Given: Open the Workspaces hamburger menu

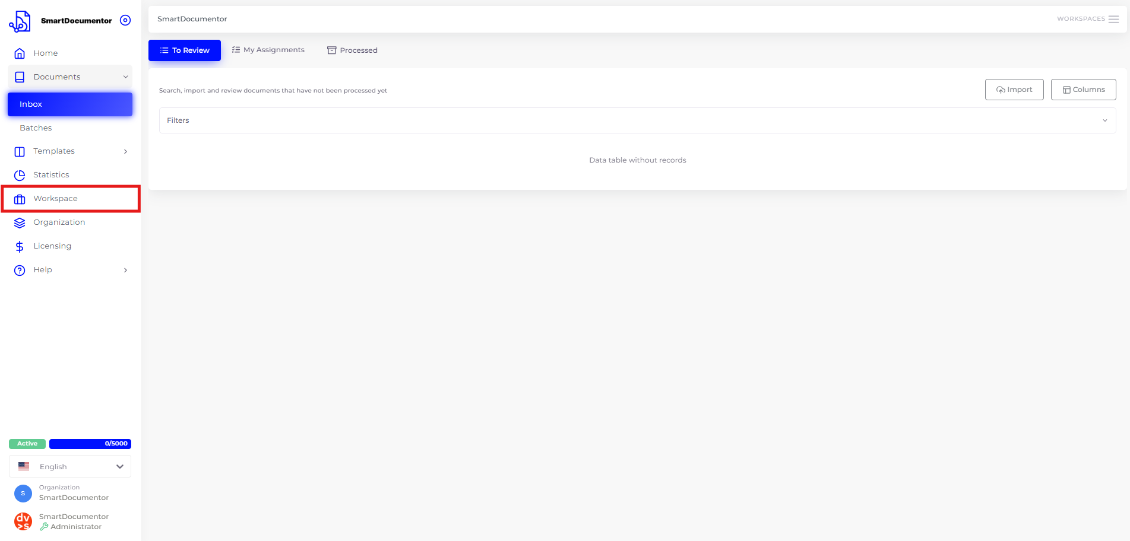Looking at the screenshot, I should click(x=1113, y=19).
